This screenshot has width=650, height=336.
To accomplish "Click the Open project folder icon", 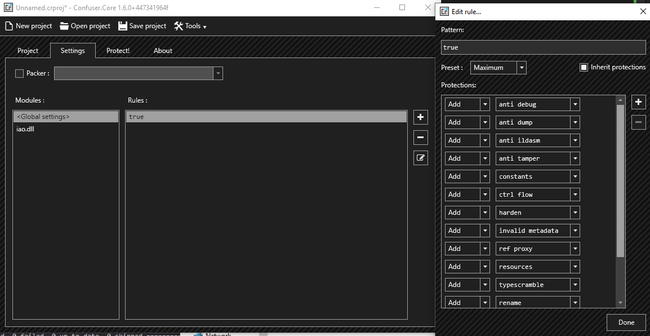I will (64, 26).
